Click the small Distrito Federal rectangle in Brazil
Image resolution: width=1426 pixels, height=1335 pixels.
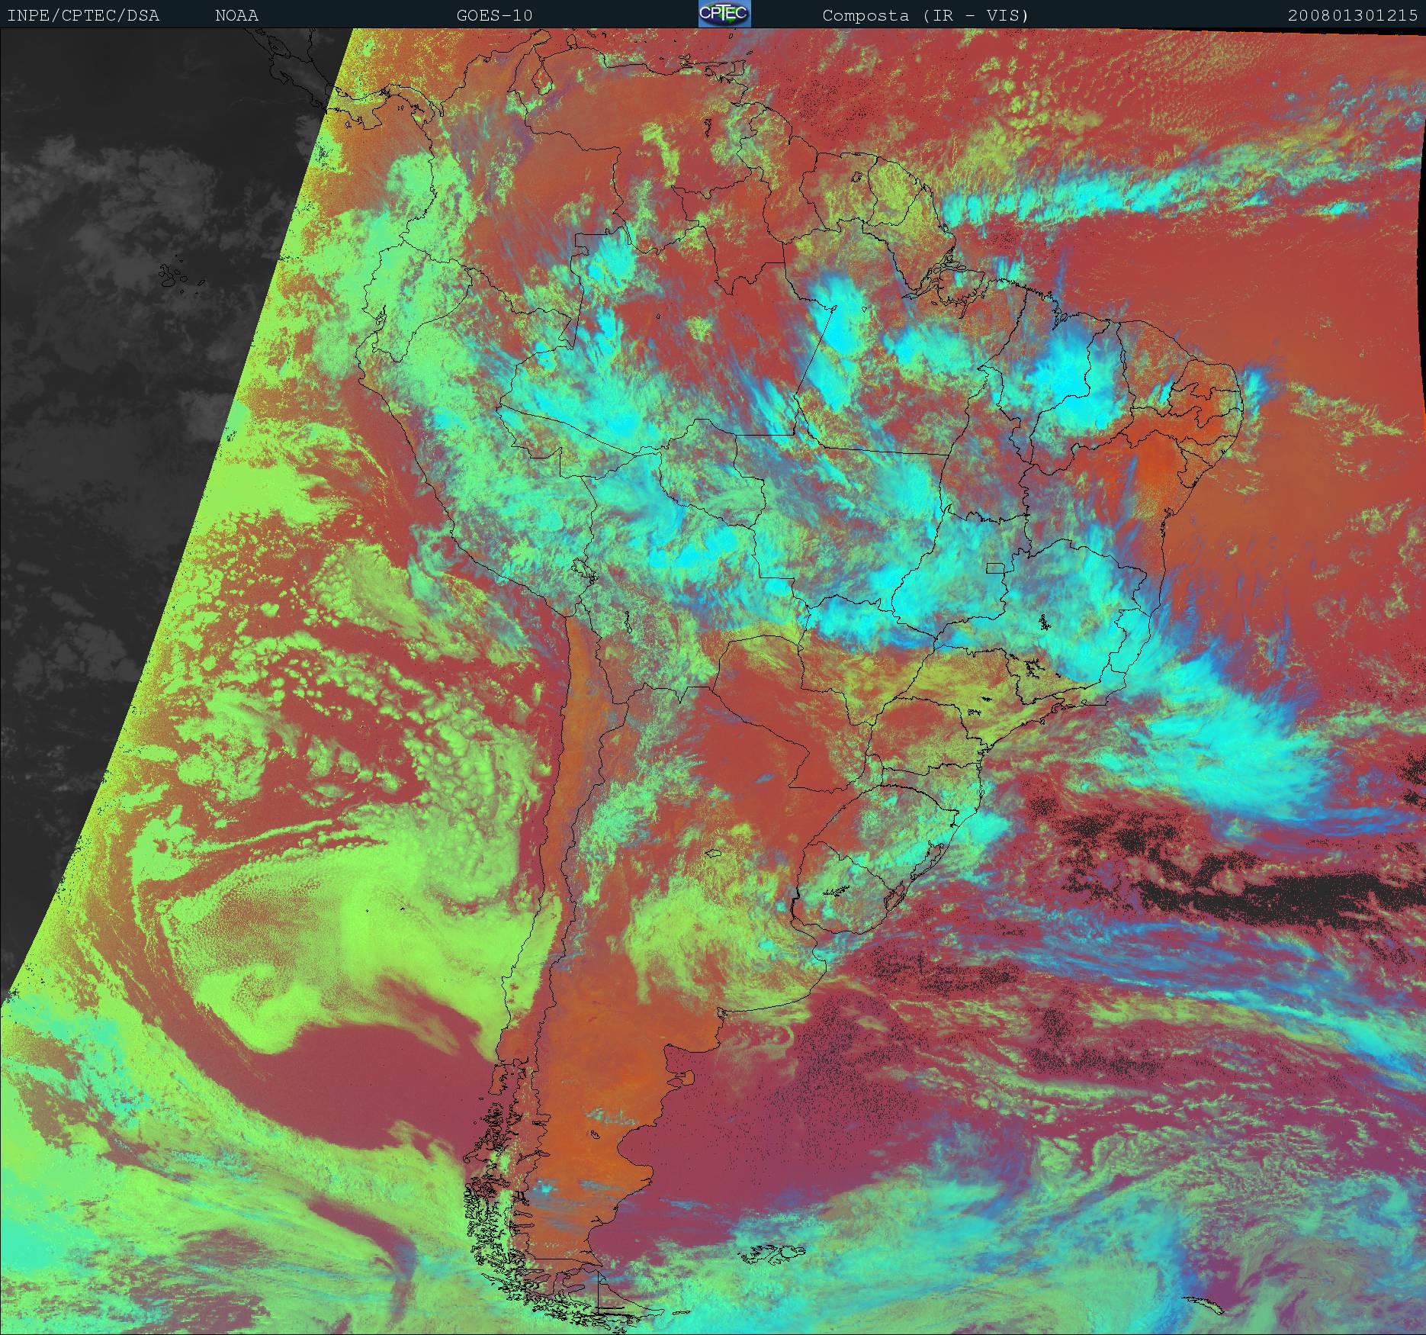995,568
